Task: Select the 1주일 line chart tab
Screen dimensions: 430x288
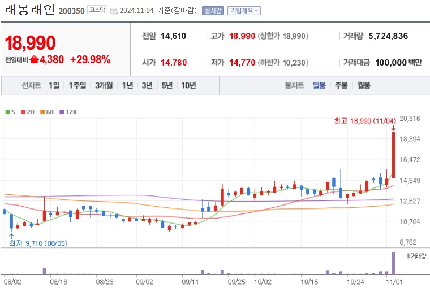Action: click(x=78, y=85)
